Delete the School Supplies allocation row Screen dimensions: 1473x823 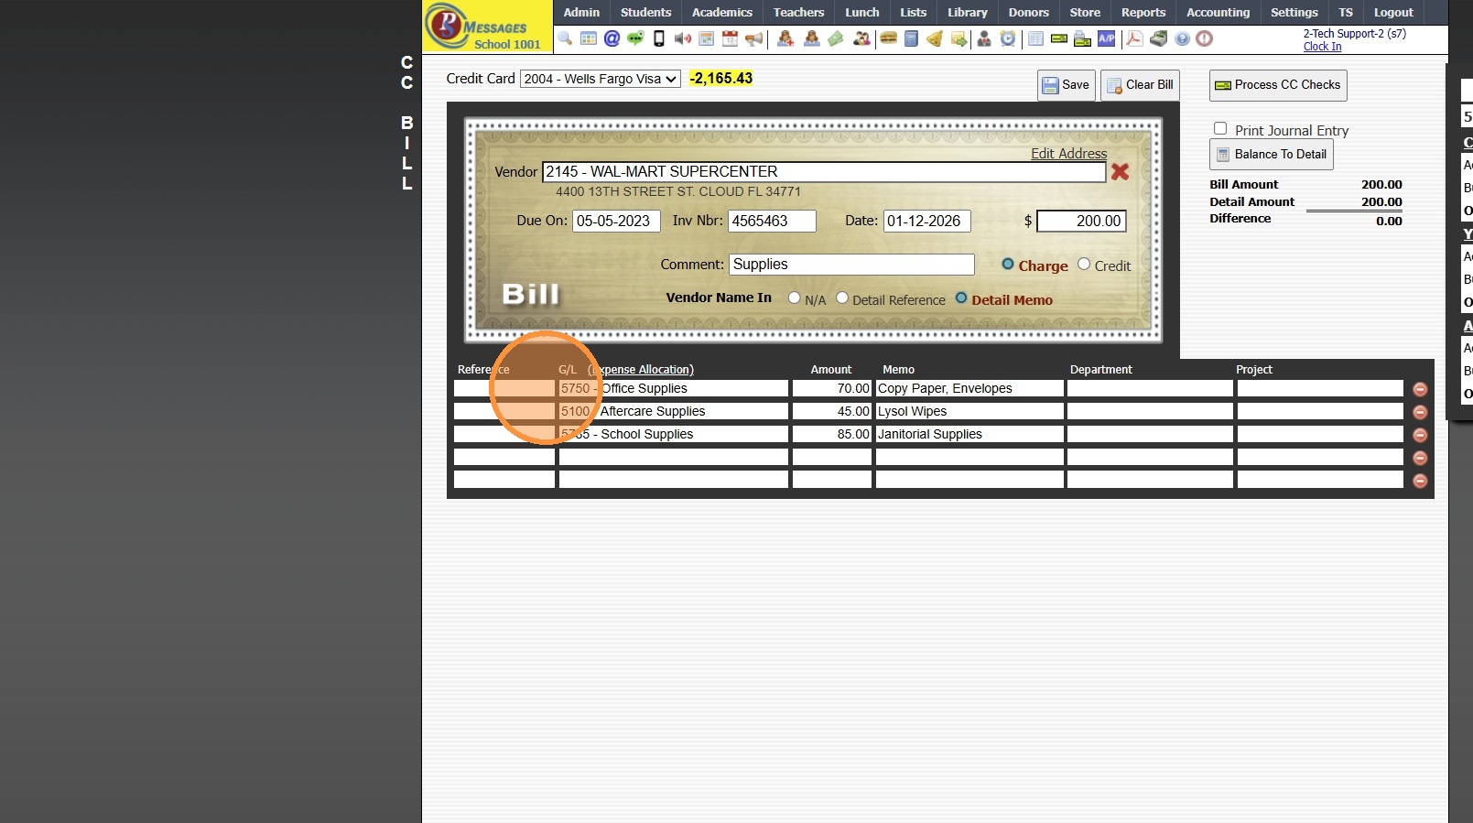click(1420, 435)
